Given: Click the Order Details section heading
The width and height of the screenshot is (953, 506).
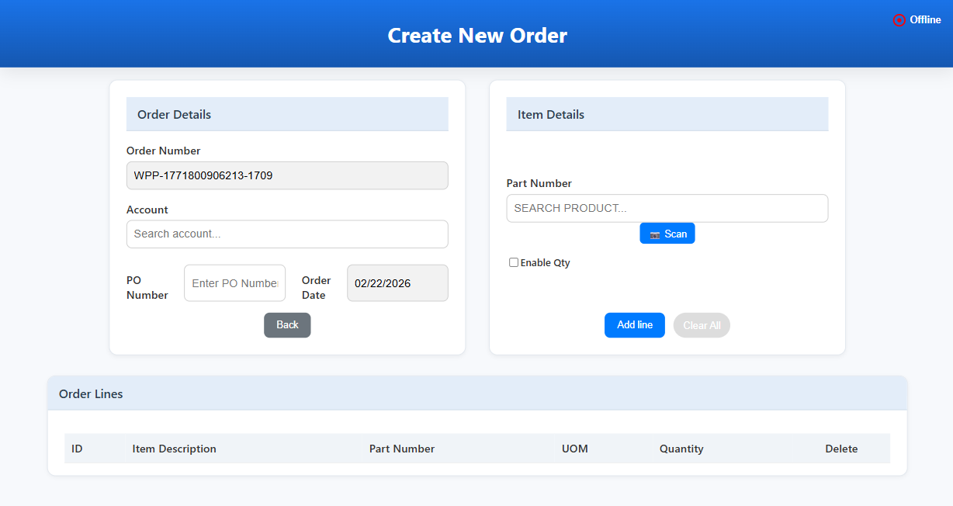Looking at the screenshot, I should tap(174, 114).
